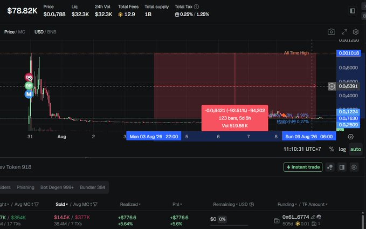
Task: Open the time axis settings icon
Action: [x=350, y=137]
